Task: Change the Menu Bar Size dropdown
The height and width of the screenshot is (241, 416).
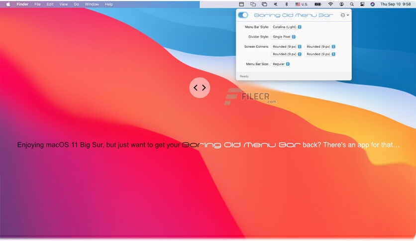Action: coord(281,64)
